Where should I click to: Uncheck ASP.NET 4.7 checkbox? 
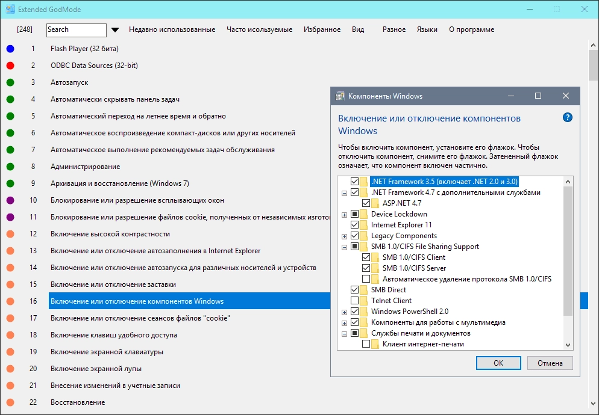tap(366, 203)
